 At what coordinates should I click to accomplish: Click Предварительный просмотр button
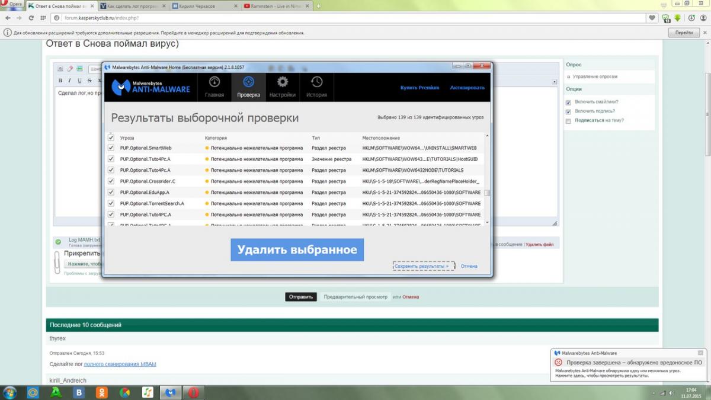pyautogui.click(x=355, y=297)
